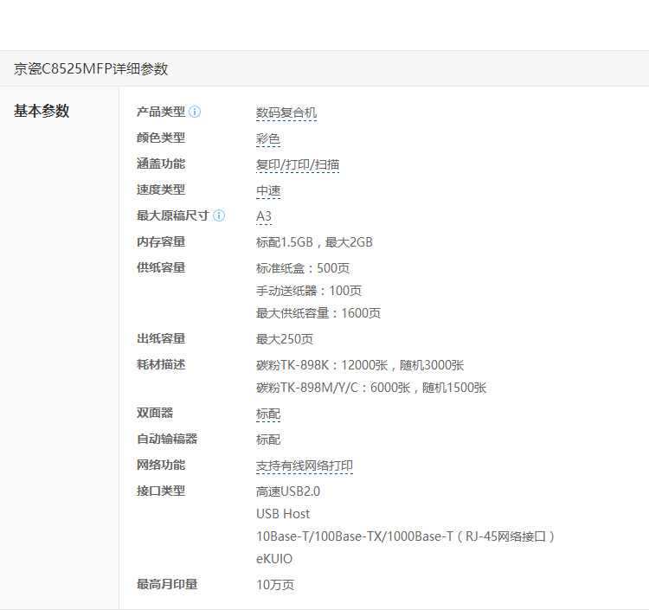
Task: Select the text USB Host
Action: click(283, 514)
